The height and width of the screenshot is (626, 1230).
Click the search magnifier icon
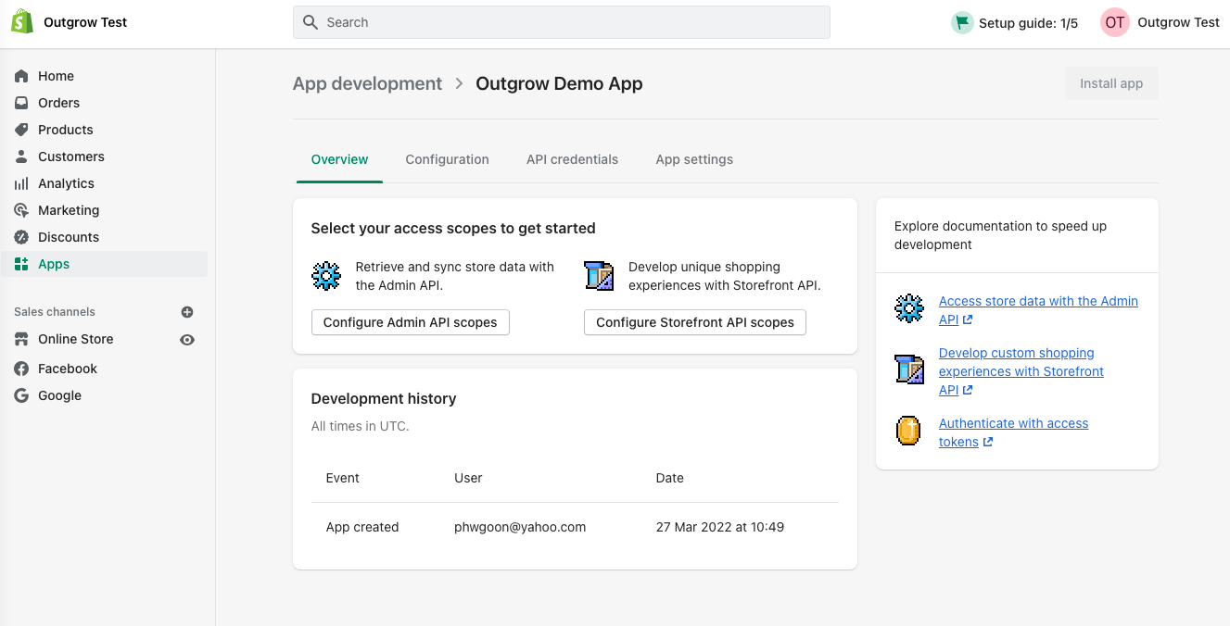[311, 22]
